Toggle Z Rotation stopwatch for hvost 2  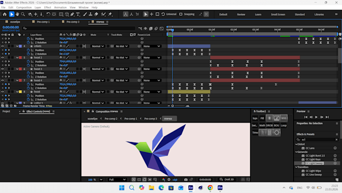pos(28,65)
